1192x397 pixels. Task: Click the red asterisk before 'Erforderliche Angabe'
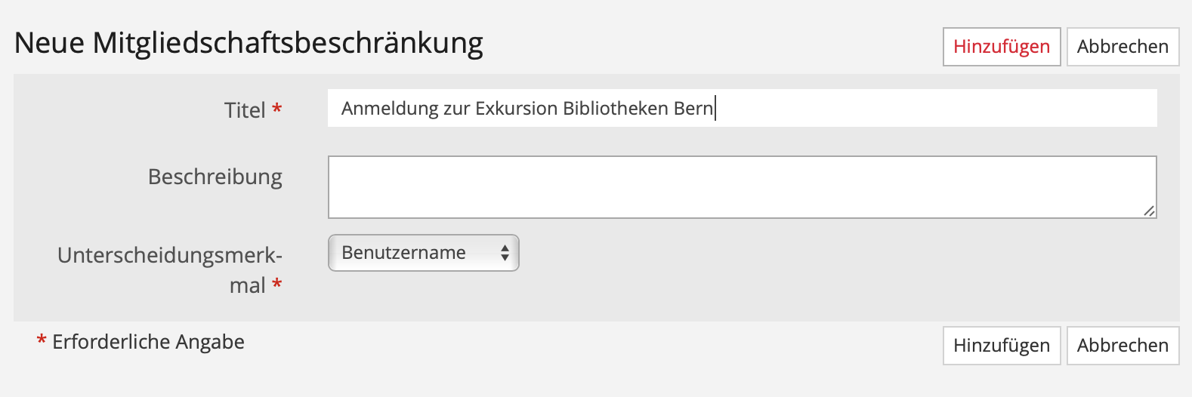(42, 341)
